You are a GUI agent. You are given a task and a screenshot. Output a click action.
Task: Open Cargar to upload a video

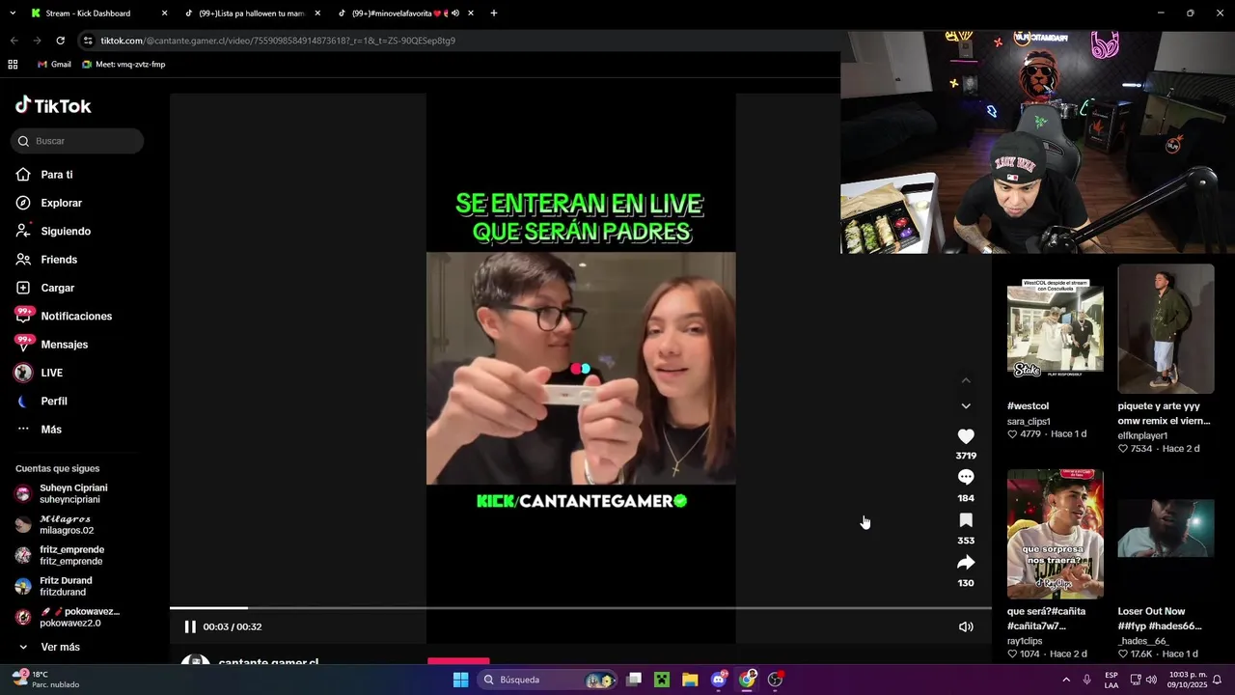[x=57, y=288]
